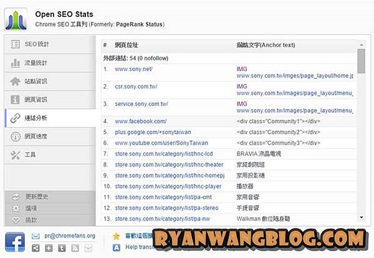Screen dimensions: 374x258
Task: Click the pr@chromefans.org email link
Action: coord(70,236)
